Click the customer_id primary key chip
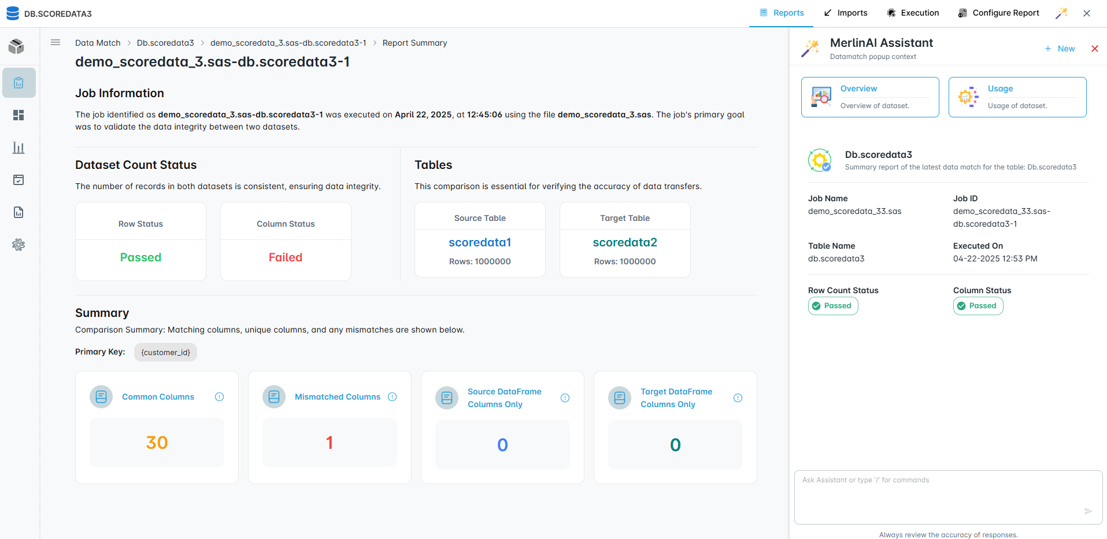The image size is (1107, 539). pos(165,352)
